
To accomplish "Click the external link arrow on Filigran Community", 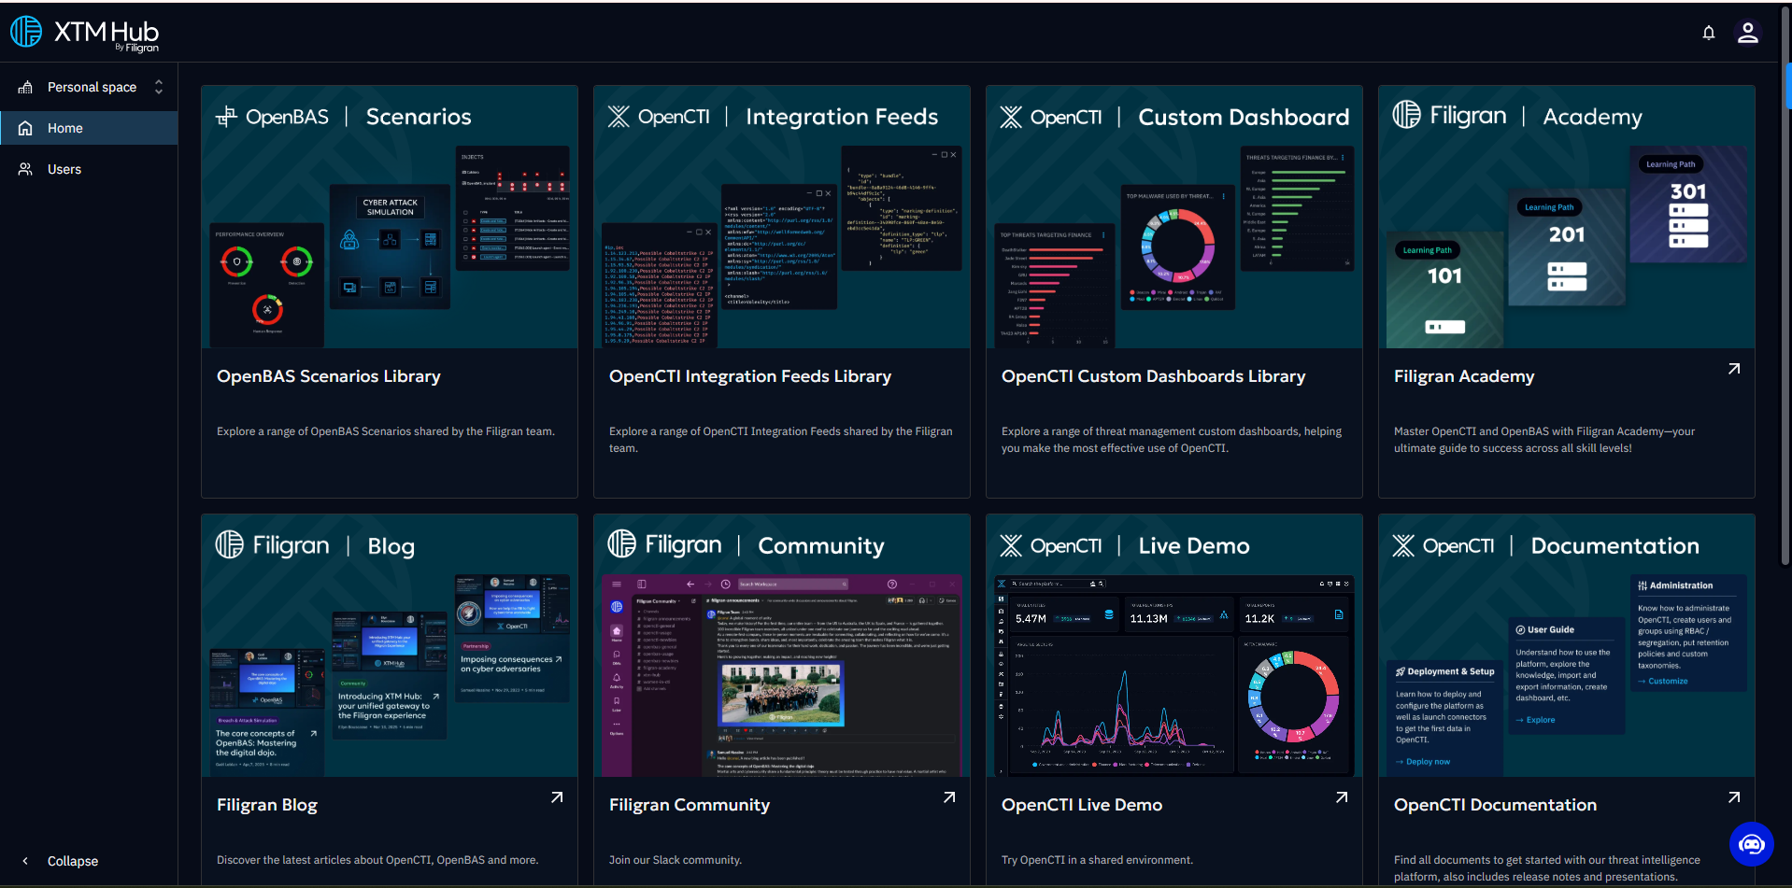I will click(x=949, y=797).
